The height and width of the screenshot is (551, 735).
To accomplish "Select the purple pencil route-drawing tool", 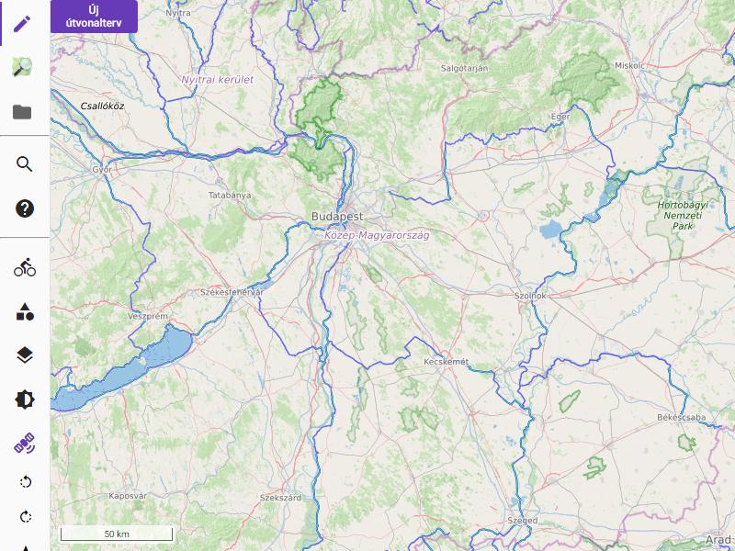I will click(x=22, y=24).
